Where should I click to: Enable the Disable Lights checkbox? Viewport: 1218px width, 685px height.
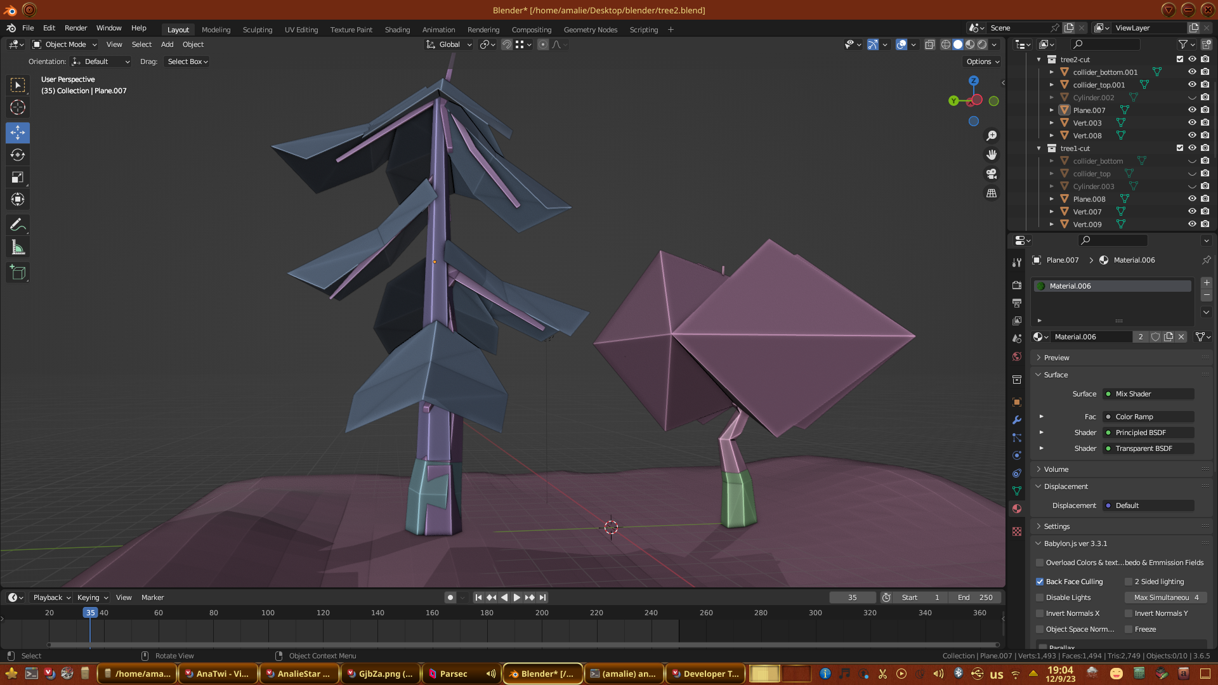coord(1040,597)
